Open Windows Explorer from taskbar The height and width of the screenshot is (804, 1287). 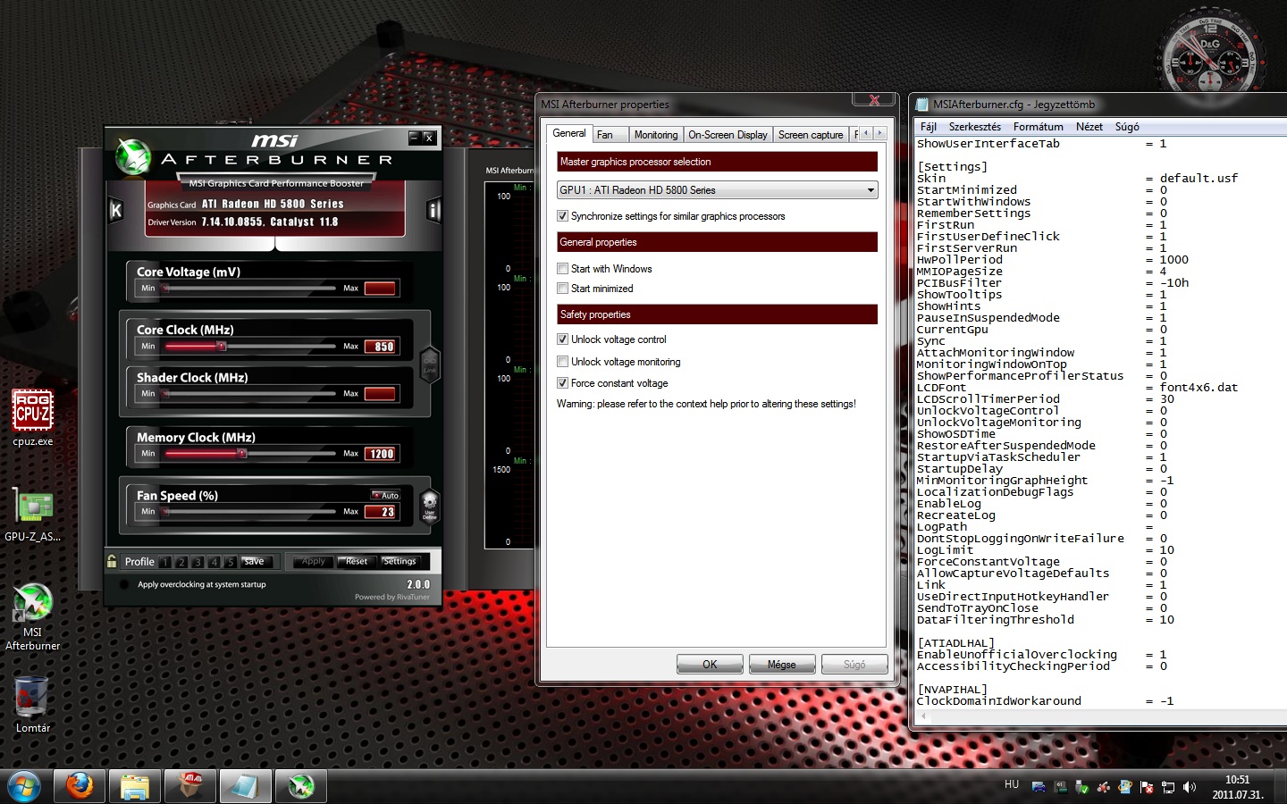coord(135,786)
